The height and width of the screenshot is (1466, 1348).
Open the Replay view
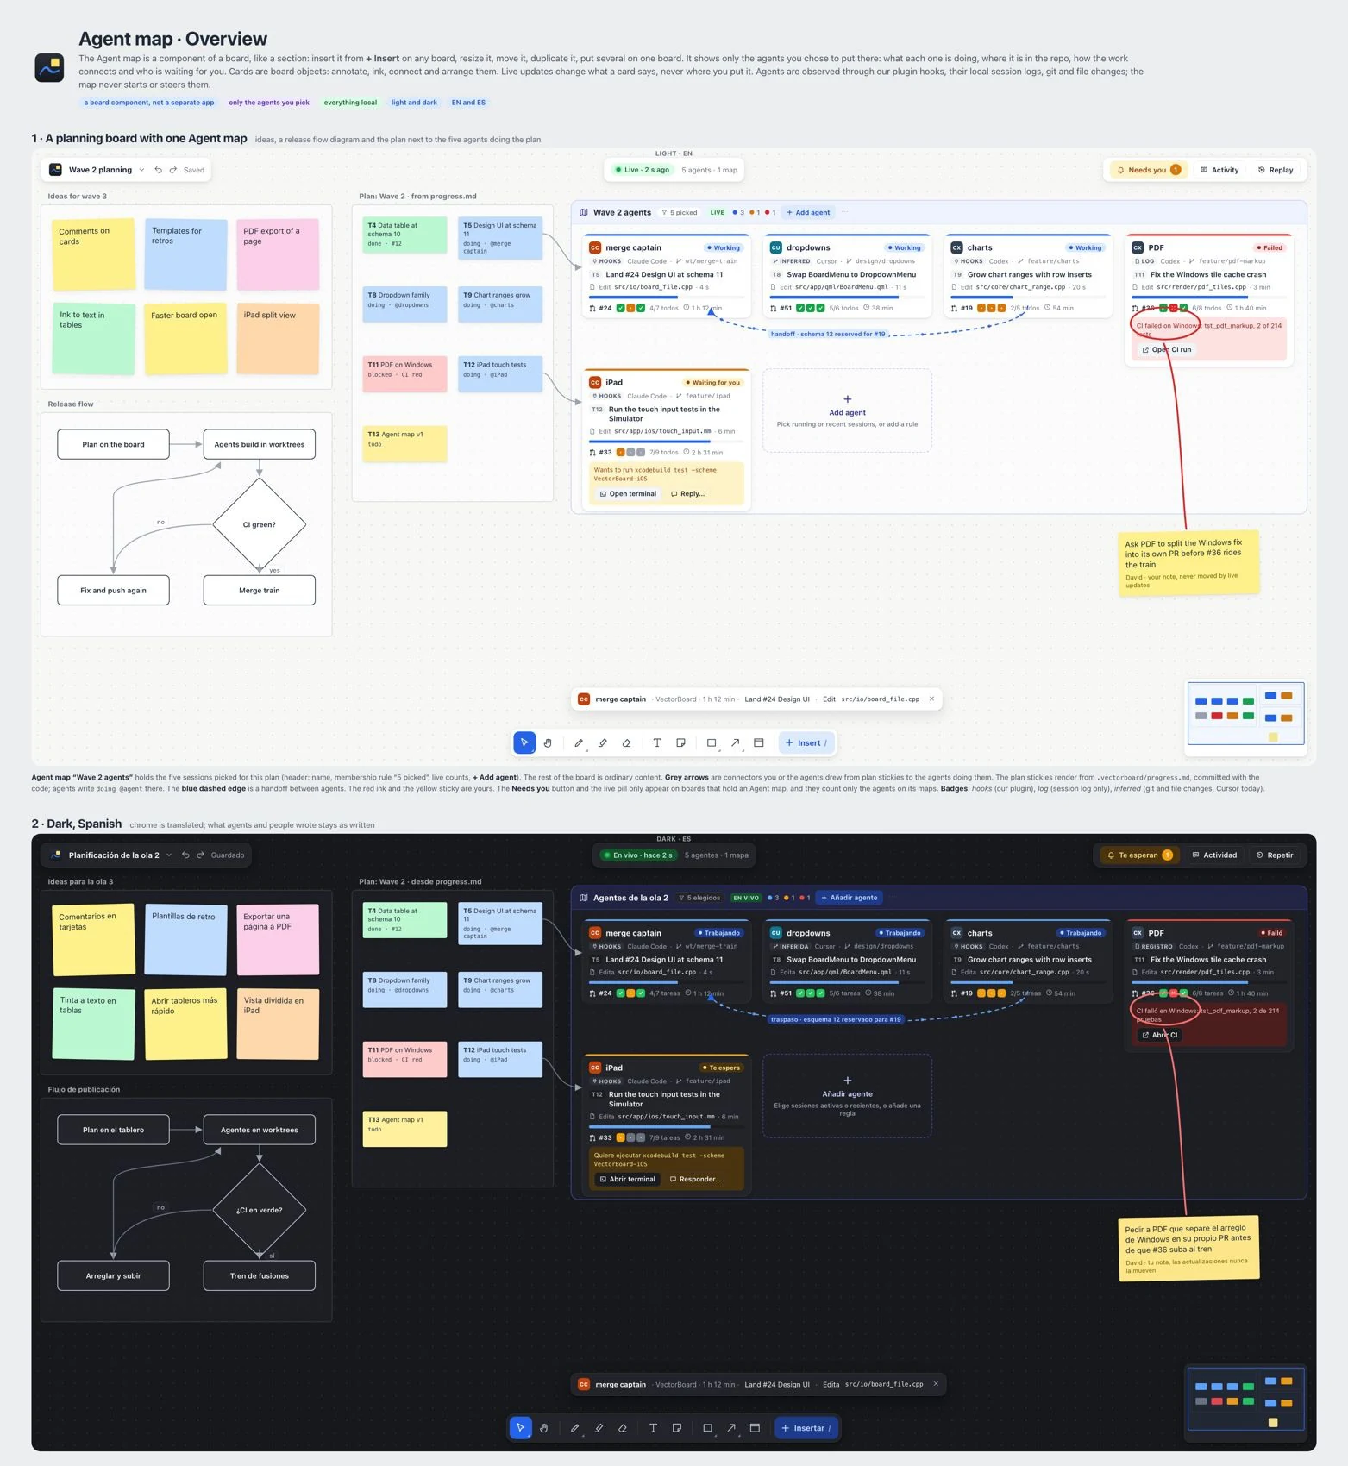pos(1276,170)
